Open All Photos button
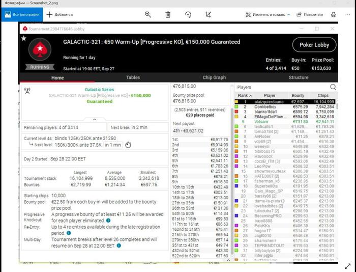Viewport: 356px width, 272px height. tap(22, 15)
